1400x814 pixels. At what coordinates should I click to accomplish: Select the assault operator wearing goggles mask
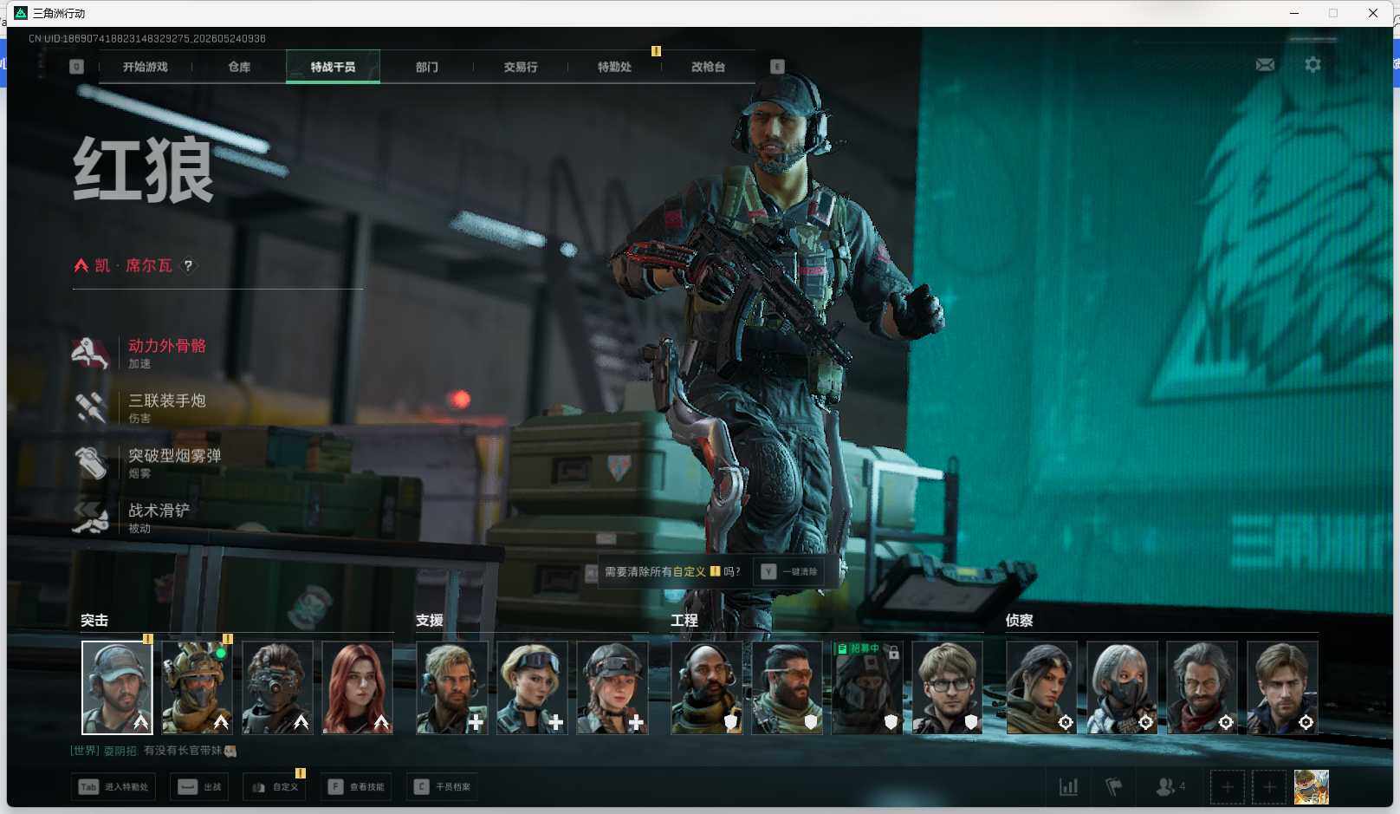pos(277,687)
